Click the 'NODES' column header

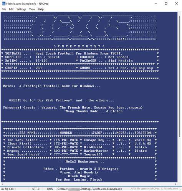pos(121,132)
